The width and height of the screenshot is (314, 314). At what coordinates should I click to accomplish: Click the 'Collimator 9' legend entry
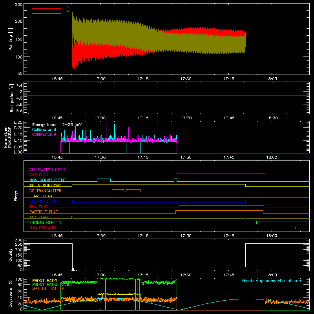(44, 134)
